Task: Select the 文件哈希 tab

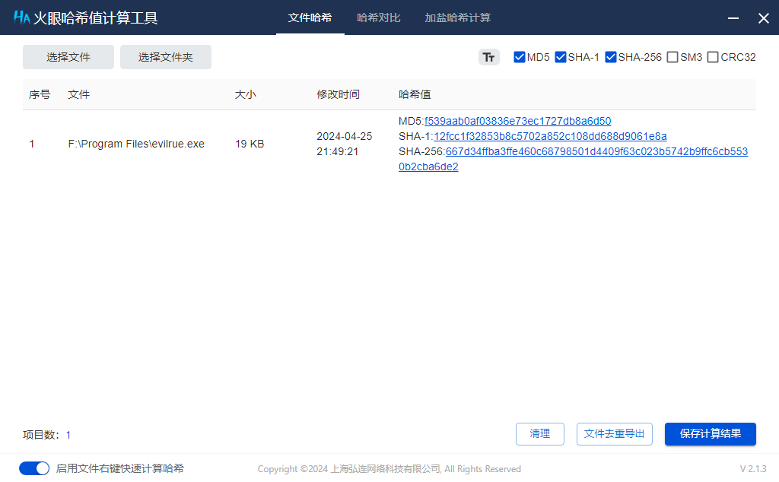Action: (x=310, y=17)
